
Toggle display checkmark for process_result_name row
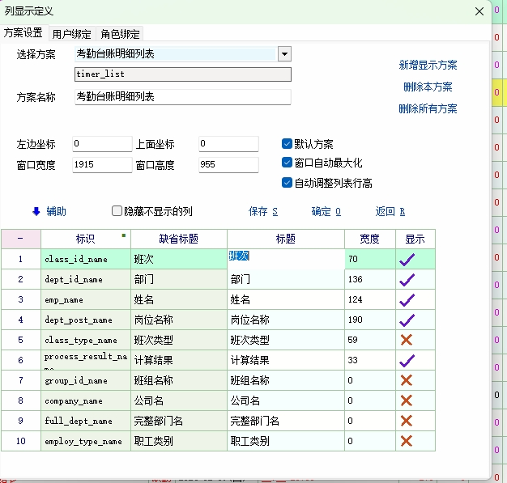(x=407, y=360)
